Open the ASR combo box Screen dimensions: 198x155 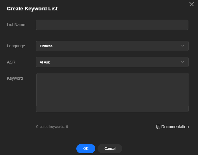click(x=112, y=62)
